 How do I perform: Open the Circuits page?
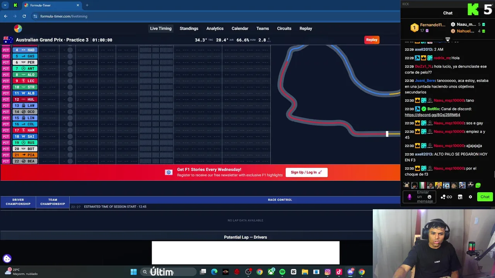[x=284, y=29]
